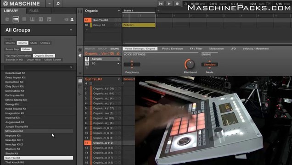The image size is (292, 165).
Task: Decrease Polyphony with the down arrow
Action: [x=132, y=68]
